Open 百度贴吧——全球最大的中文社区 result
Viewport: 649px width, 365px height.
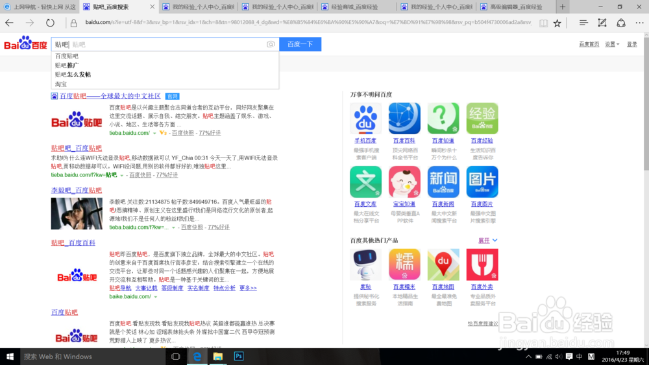110,96
